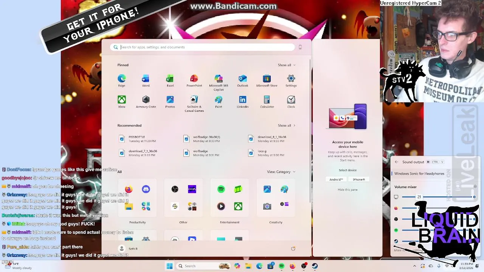Click the power button in Start menu
The width and height of the screenshot is (484, 272).
(x=293, y=249)
